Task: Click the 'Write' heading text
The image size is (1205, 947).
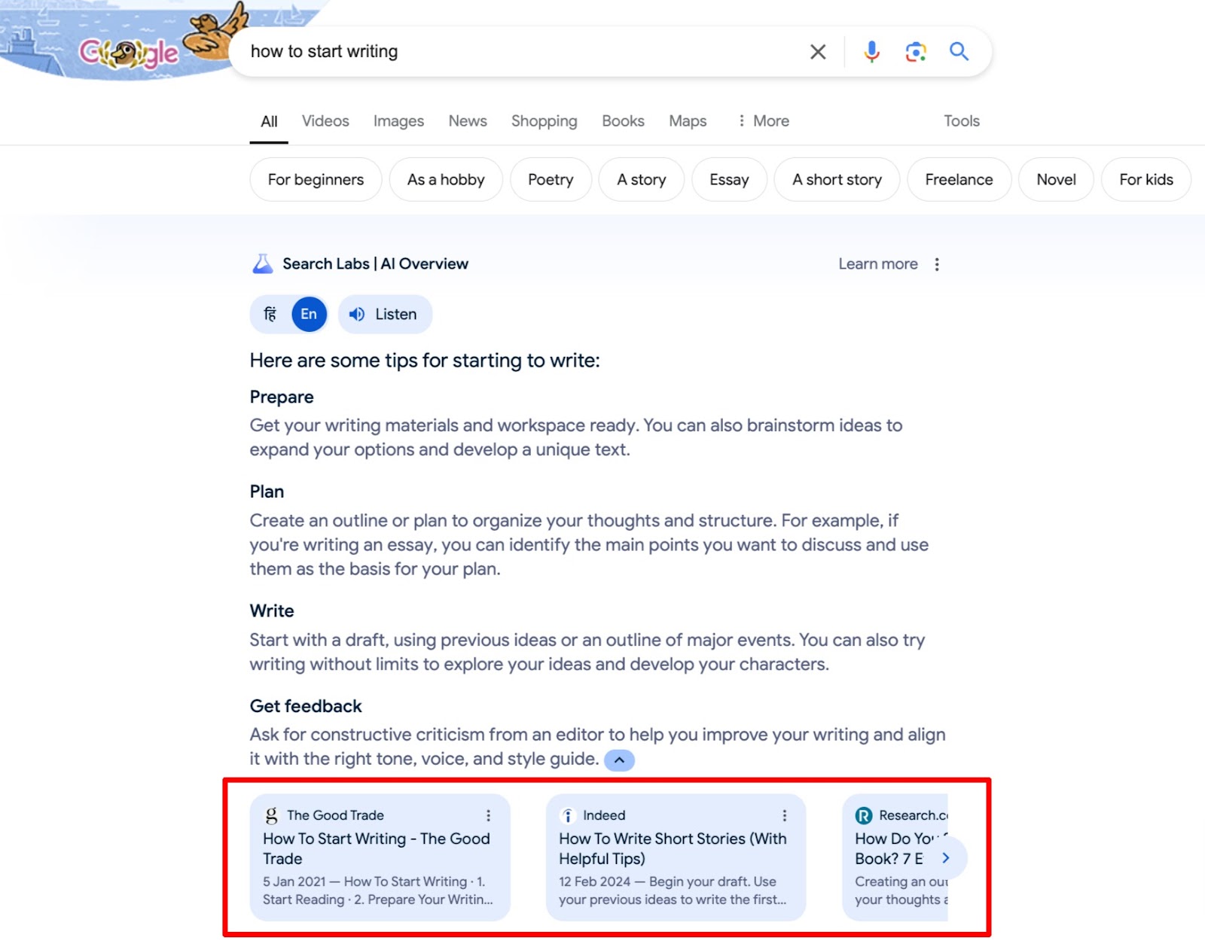Action: click(x=272, y=611)
